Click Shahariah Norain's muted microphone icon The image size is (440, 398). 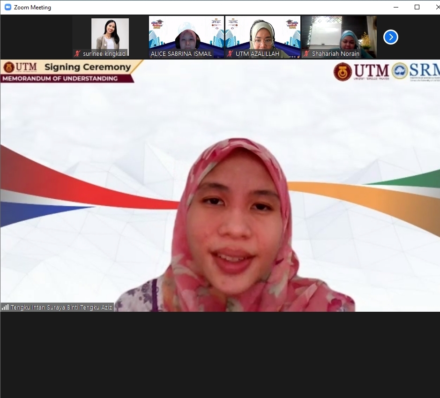coord(306,54)
